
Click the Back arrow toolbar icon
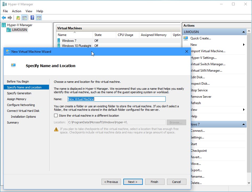(x=4, y=18)
